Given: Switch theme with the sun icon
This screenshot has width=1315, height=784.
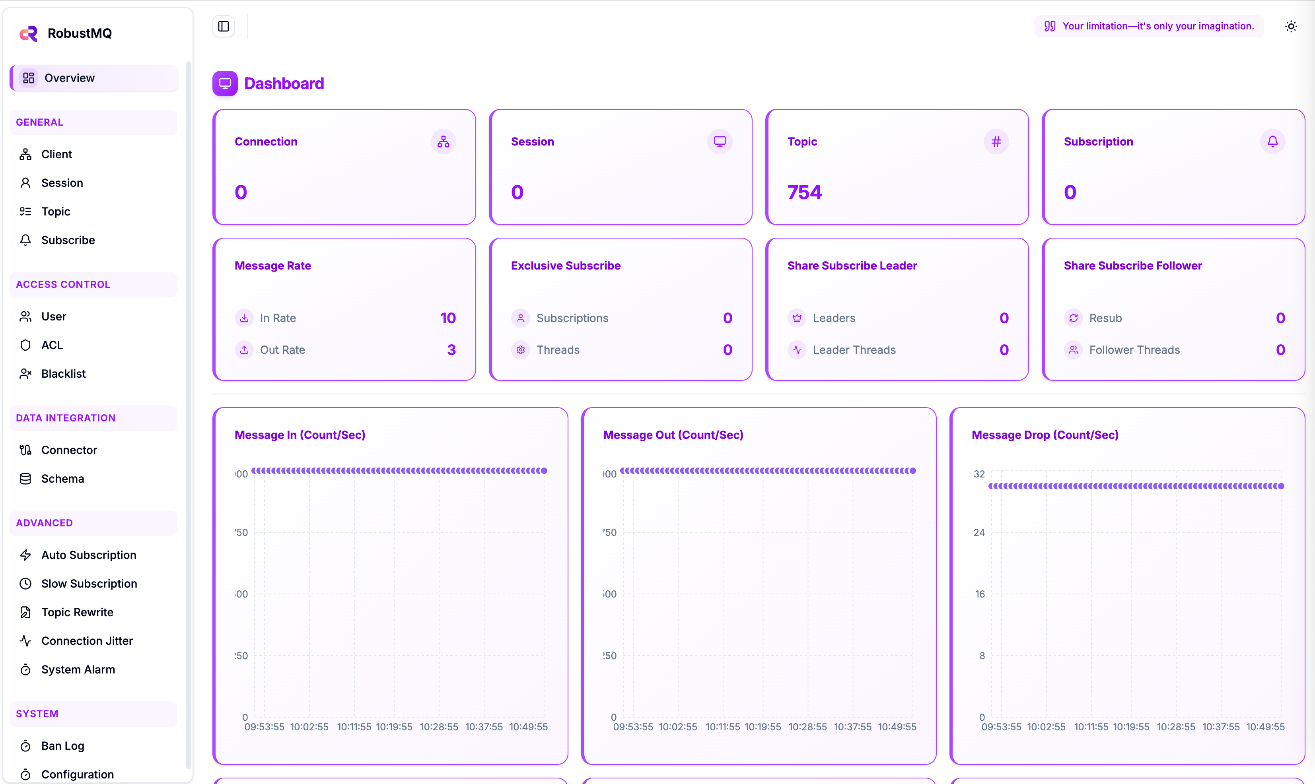Looking at the screenshot, I should point(1291,26).
